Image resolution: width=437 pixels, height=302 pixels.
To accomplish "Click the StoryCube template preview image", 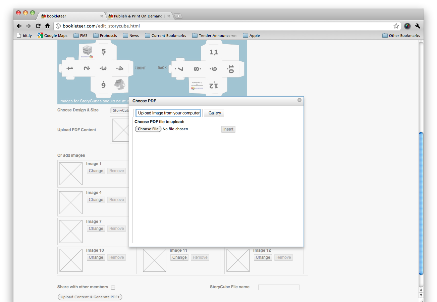I will pos(152,72).
